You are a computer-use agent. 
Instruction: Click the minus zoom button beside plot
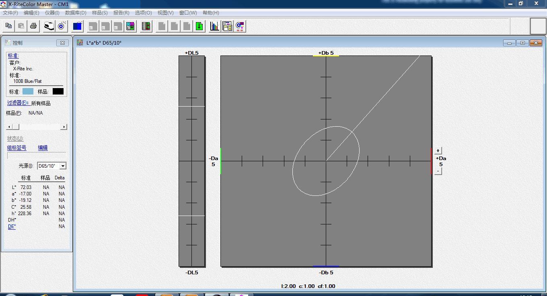click(x=438, y=171)
